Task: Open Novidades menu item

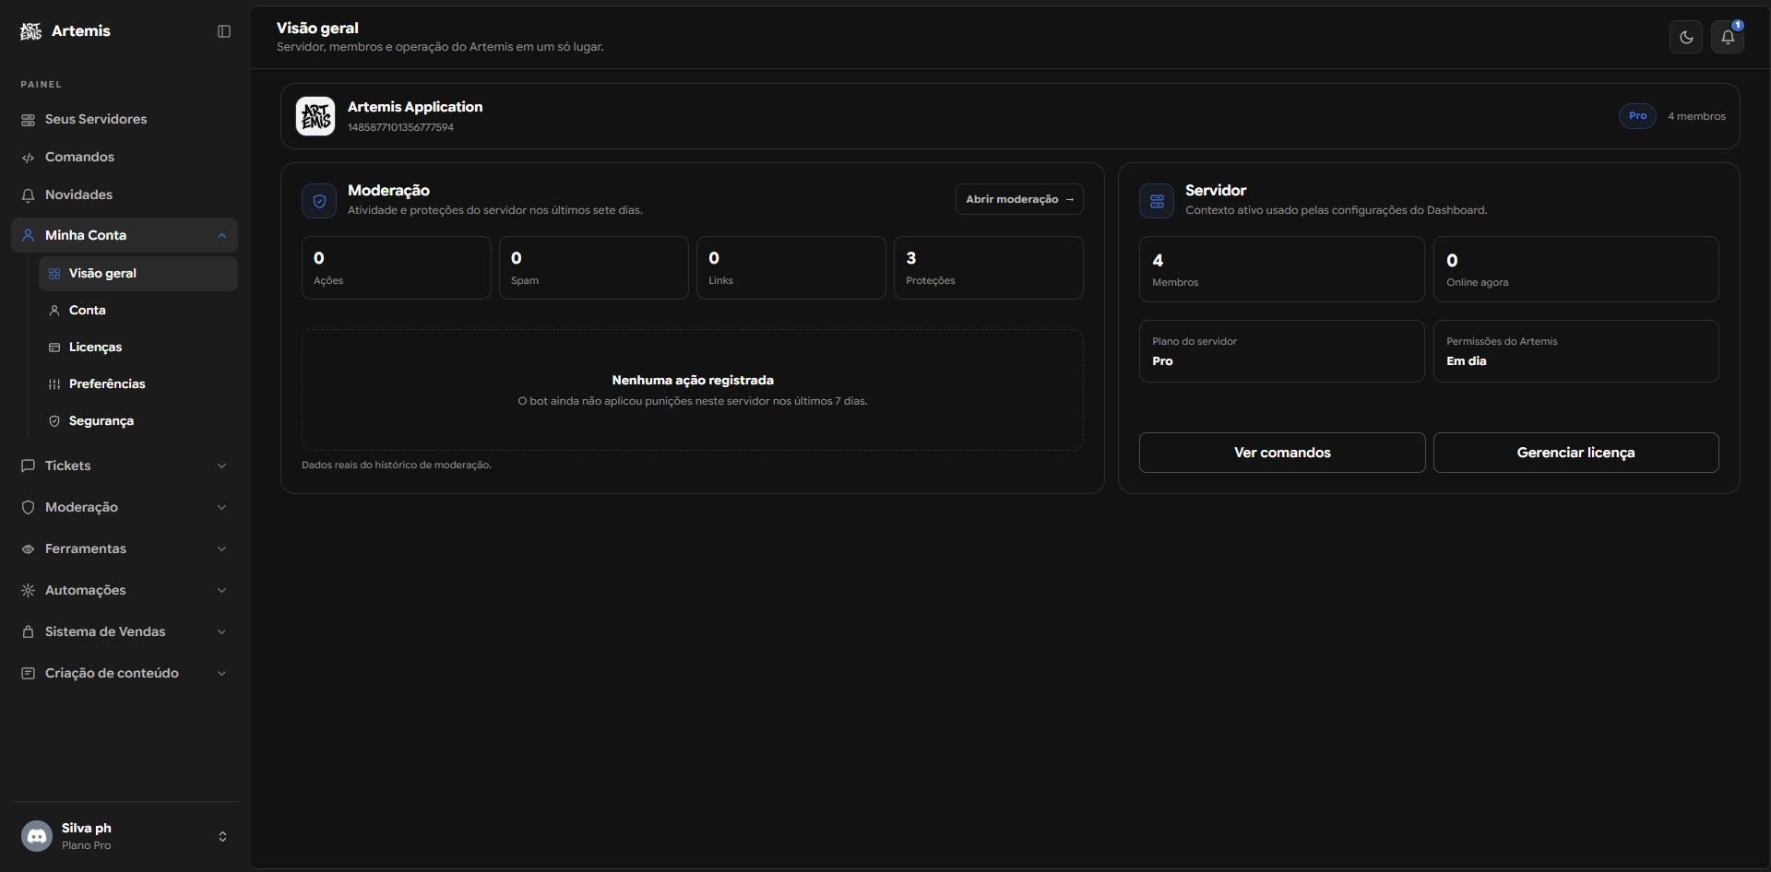Action: (125, 195)
